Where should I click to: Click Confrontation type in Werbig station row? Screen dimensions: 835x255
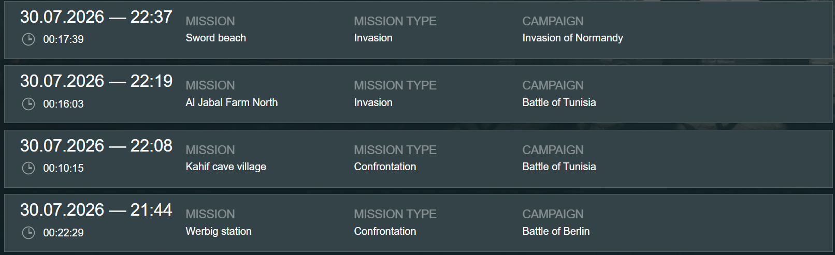pyautogui.click(x=385, y=231)
